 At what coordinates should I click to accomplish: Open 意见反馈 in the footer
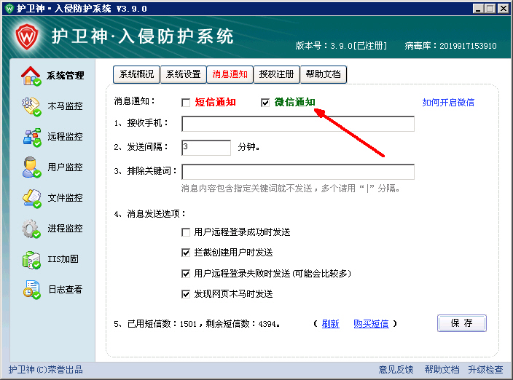coord(396,370)
